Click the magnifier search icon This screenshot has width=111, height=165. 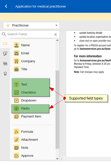[4, 34]
